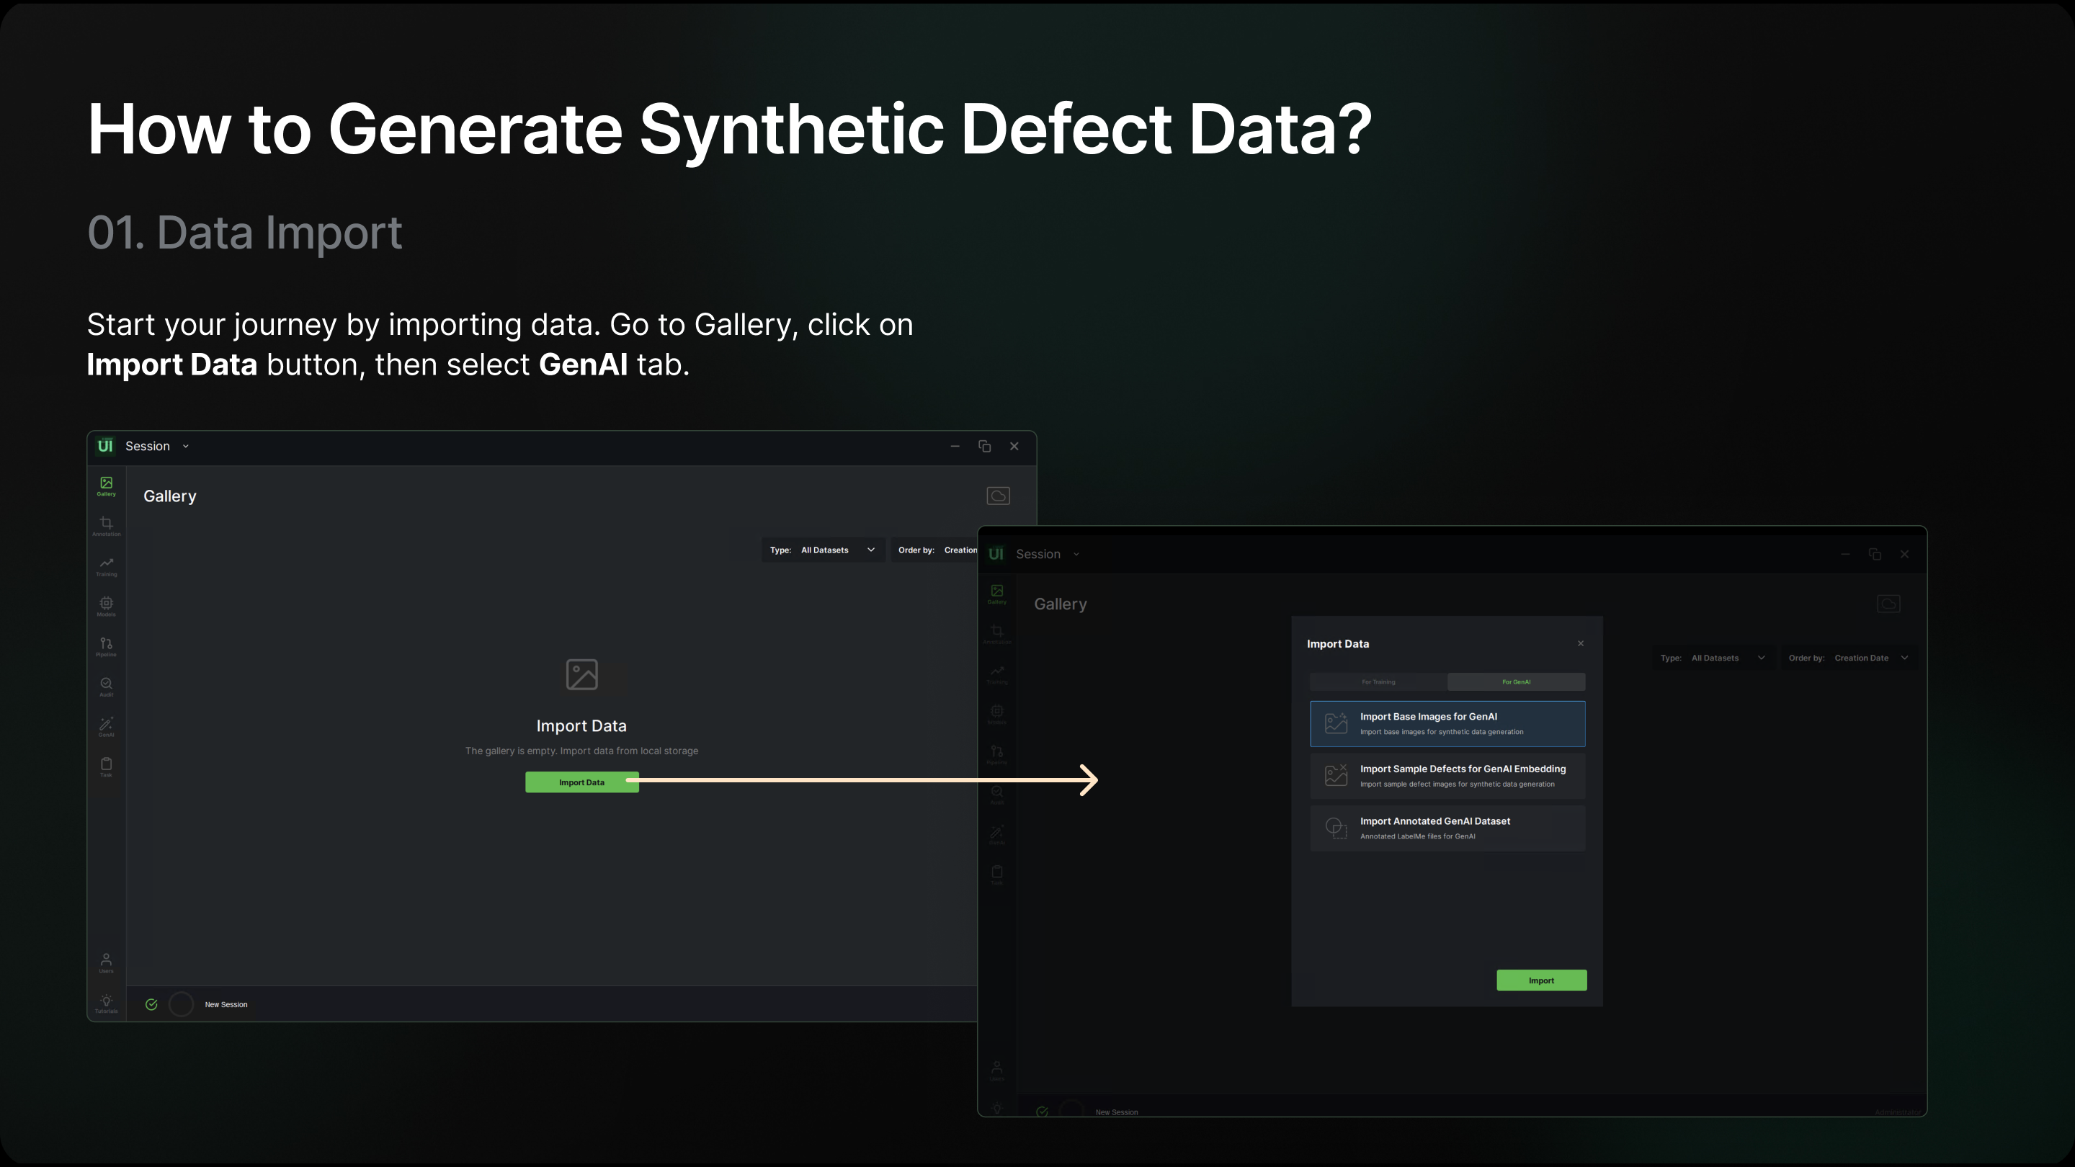Viewport: 2075px width, 1167px height.
Task: Open the Models section in sidebar
Action: pos(107,606)
